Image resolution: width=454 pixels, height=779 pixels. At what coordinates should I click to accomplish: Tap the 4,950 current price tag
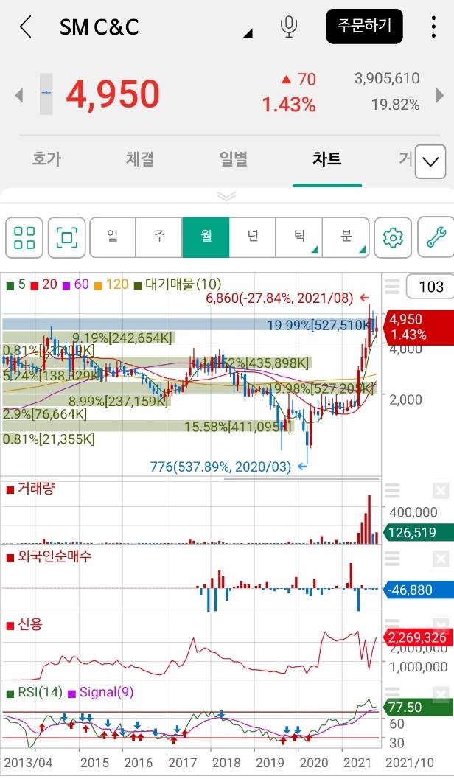(419, 326)
